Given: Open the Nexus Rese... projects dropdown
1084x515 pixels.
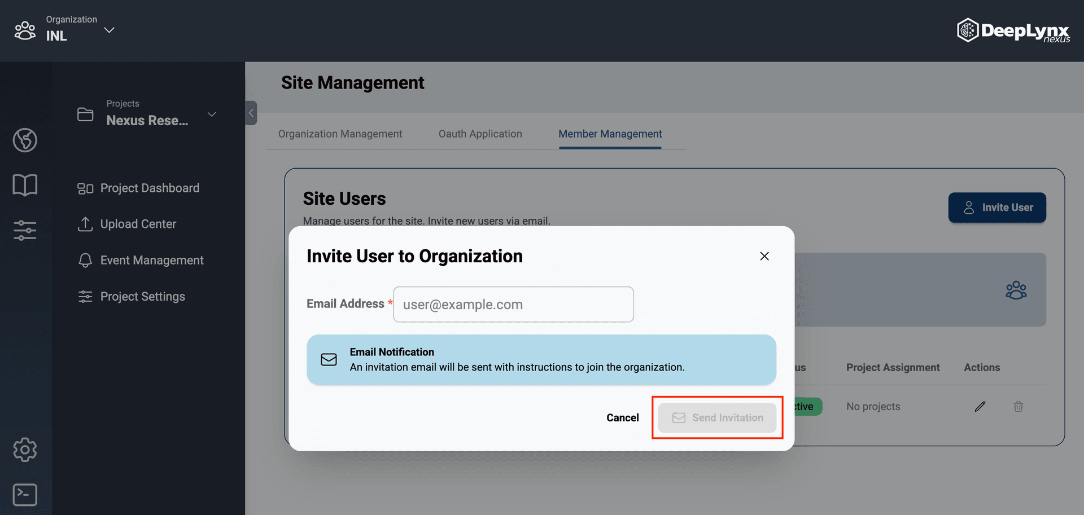Looking at the screenshot, I should coord(212,113).
